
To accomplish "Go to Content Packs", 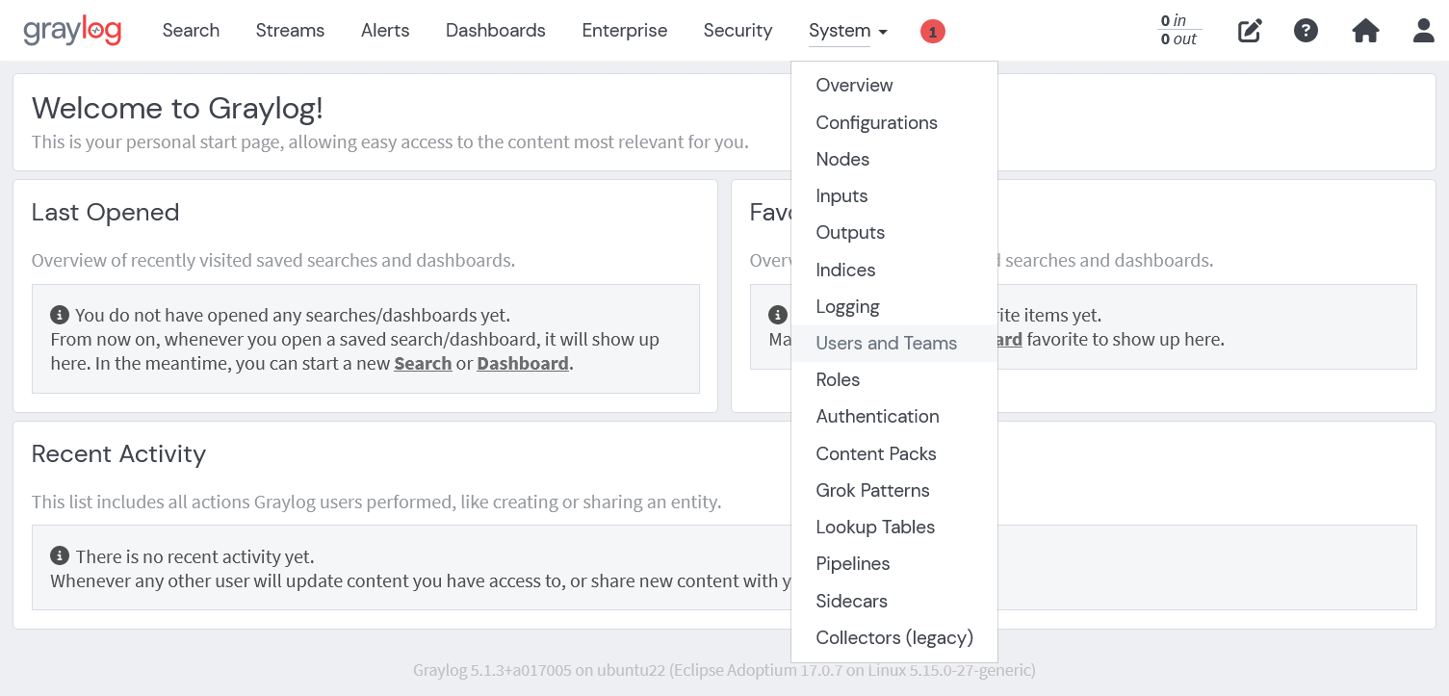I will [894, 453].
